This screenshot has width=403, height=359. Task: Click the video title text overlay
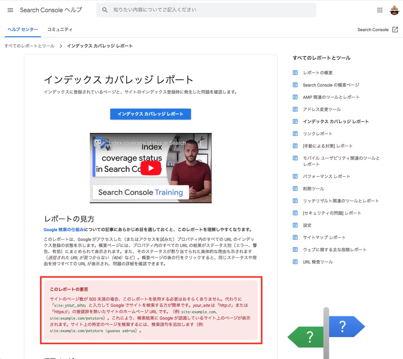pos(150,143)
